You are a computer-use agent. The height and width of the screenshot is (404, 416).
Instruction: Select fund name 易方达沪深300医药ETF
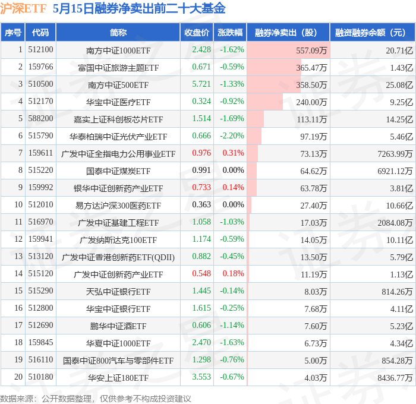tap(118, 206)
